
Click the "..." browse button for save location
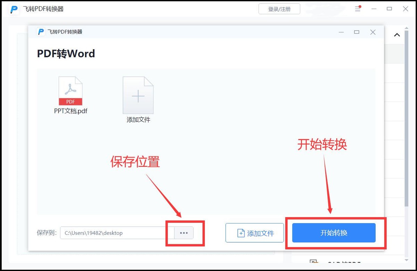coord(183,233)
